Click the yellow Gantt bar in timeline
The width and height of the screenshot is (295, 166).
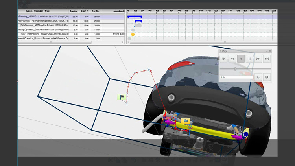(x=133, y=35)
